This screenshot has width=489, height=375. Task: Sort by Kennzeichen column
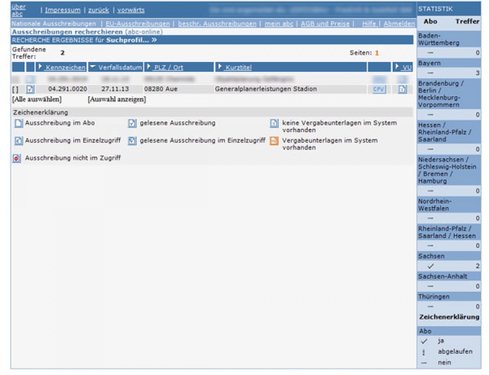coord(66,67)
